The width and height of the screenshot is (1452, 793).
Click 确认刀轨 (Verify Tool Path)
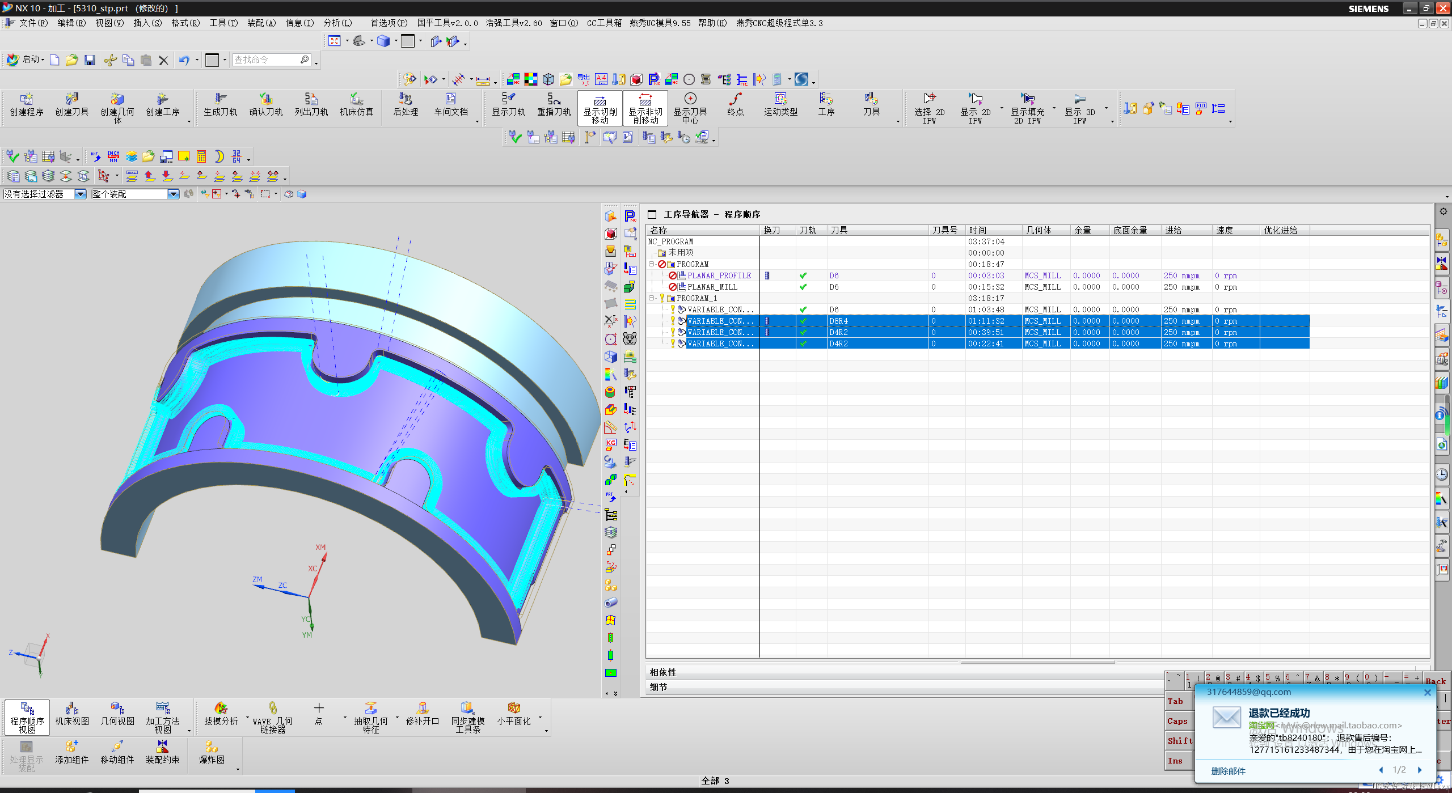tap(266, 105)
